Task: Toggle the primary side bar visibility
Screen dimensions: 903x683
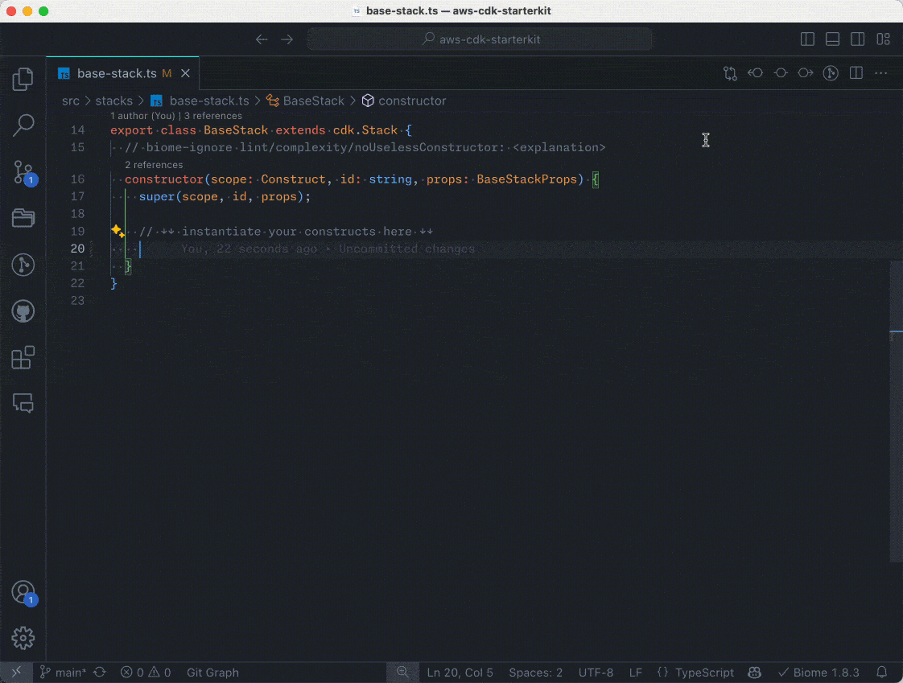Action: tap(807, 39)
